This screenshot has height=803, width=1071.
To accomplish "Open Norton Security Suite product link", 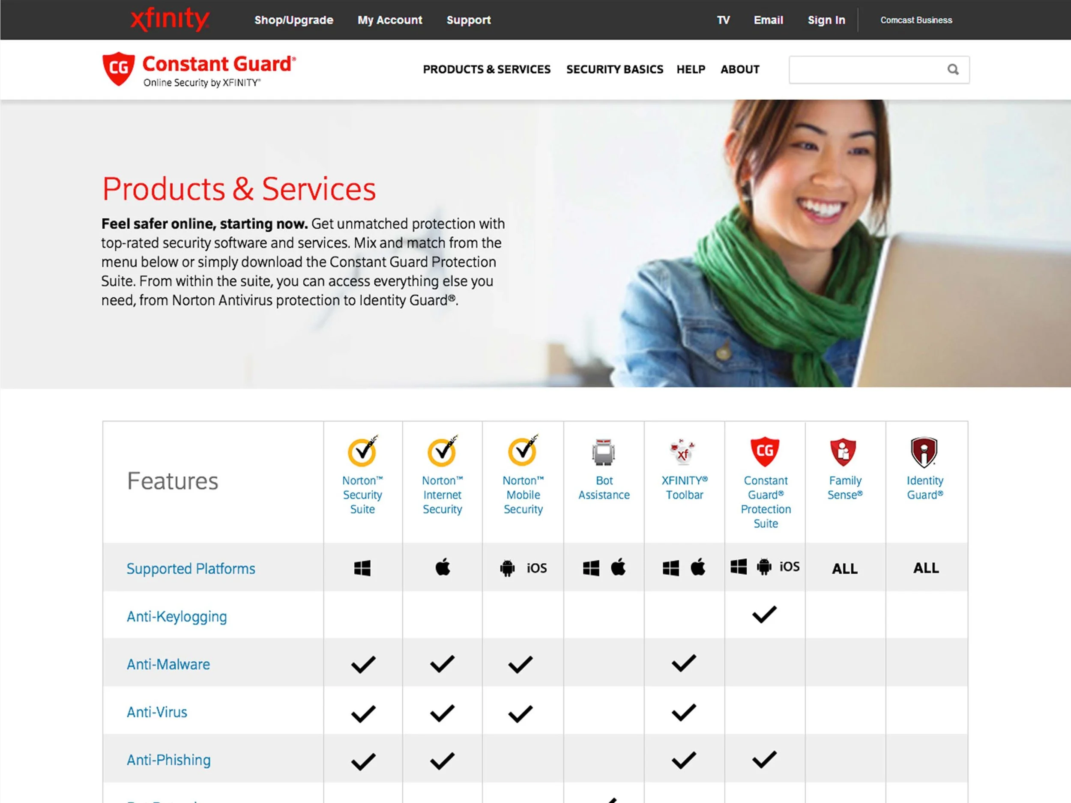I will 363,495.
